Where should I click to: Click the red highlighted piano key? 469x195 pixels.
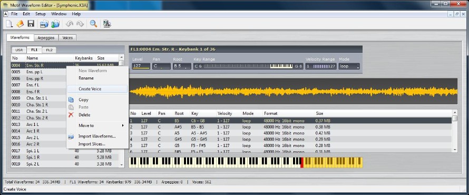(x=302, y=162)
